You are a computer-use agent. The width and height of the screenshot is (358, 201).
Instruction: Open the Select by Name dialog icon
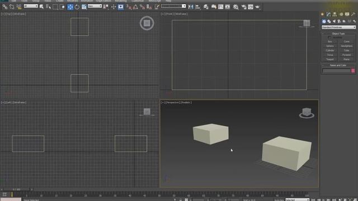pyautogui.click(x=49, y=7)
